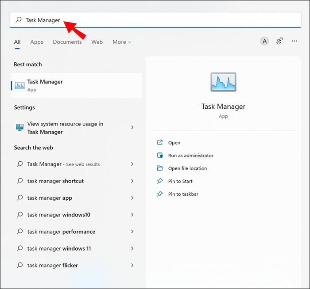Screen dimensions: 310x289
Task: Click the user account avatar icon
Action: coord(264,42)
